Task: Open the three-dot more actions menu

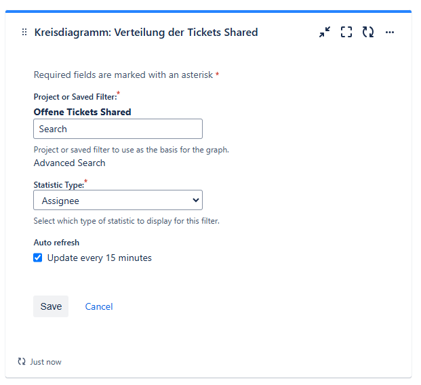Action: click(390, 33)
